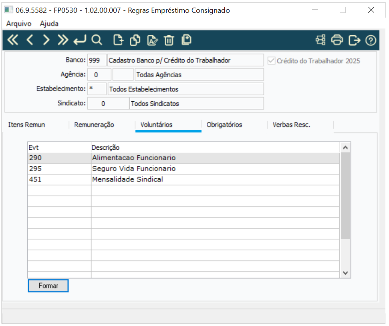Open the hierarchy/structure icon in toolbar

click(320, 40)
